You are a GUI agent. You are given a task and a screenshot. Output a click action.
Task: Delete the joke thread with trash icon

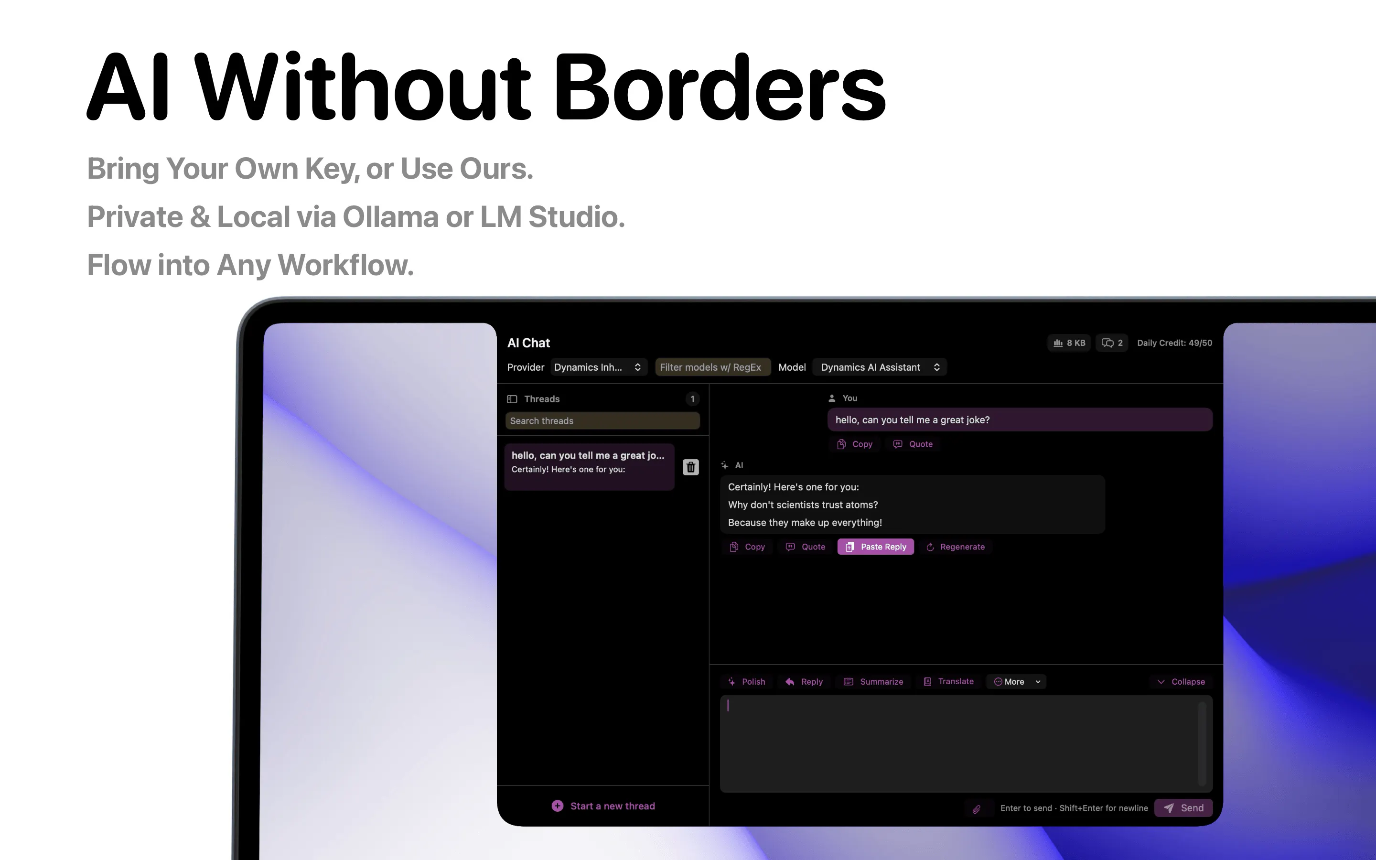point(690,467)
